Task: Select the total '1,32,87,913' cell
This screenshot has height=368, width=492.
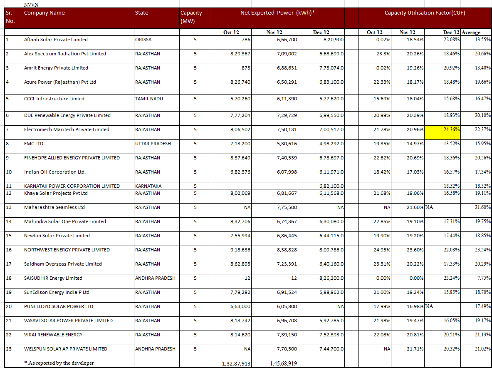Action: coord(231,363)
